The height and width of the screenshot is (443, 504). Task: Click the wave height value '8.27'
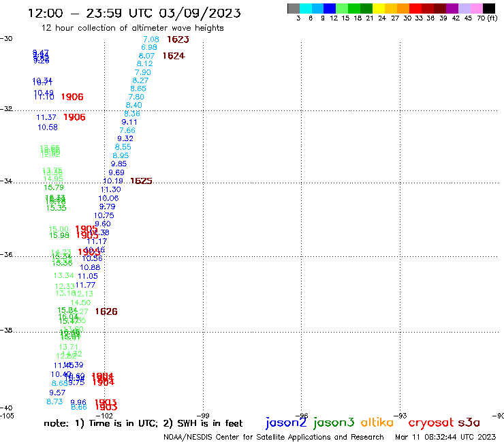point(140,80)
